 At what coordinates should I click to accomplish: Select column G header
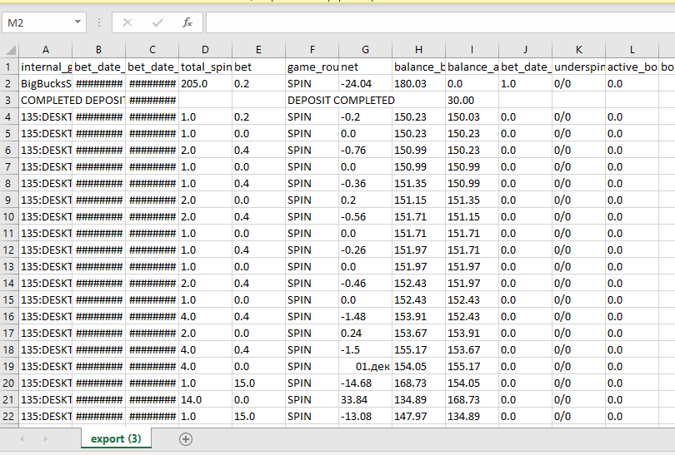pyautogui.click(x=366, y=50)
